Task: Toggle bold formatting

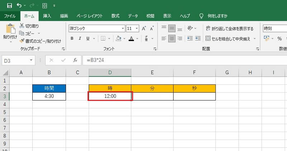Action: coord(72,38)
